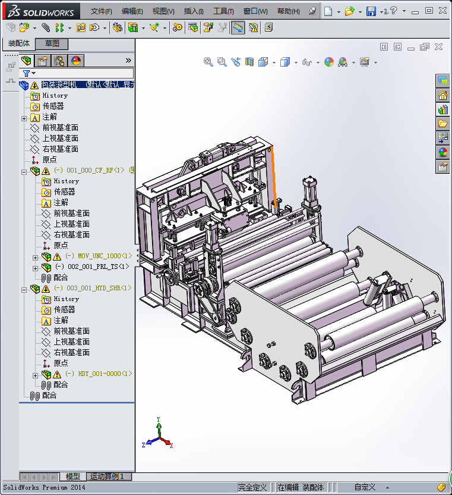Click the Help question mark button

coord(393,11)
